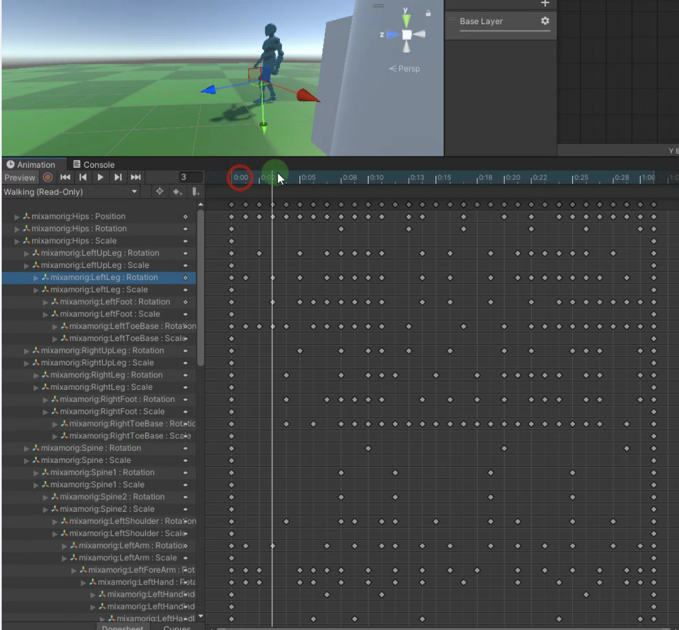Viewport: 679px width, 630px height.
Task: Jump to first keyframe of clip
Action: pos(66,177)
